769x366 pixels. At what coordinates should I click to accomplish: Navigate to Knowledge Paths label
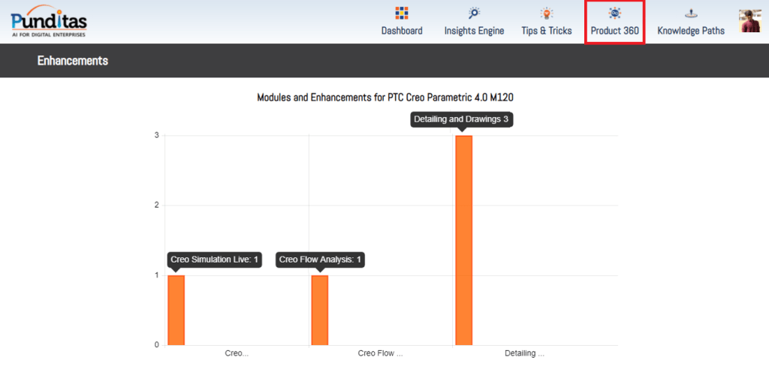[691, 31]
